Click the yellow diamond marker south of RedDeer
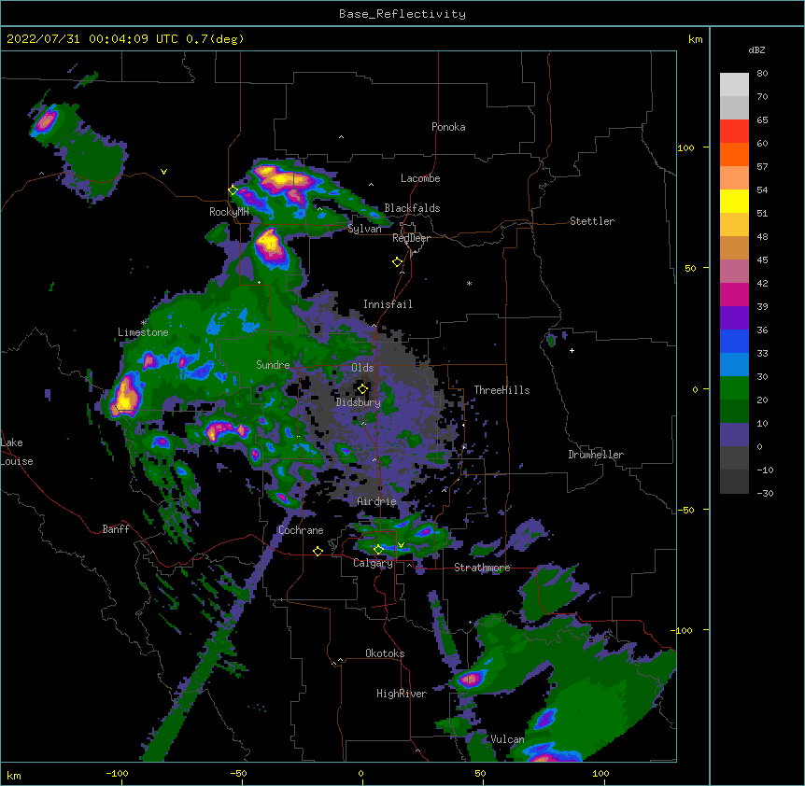This screenshot has height=786, width=805. pyautogui.click(x=398, y=262)
